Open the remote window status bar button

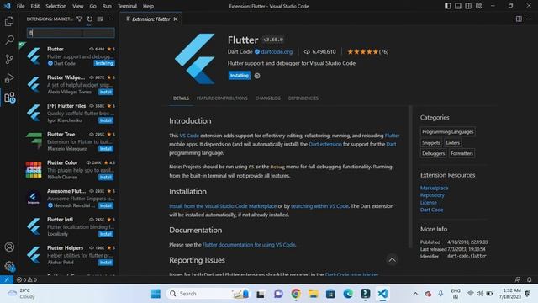tap(7, 279)
